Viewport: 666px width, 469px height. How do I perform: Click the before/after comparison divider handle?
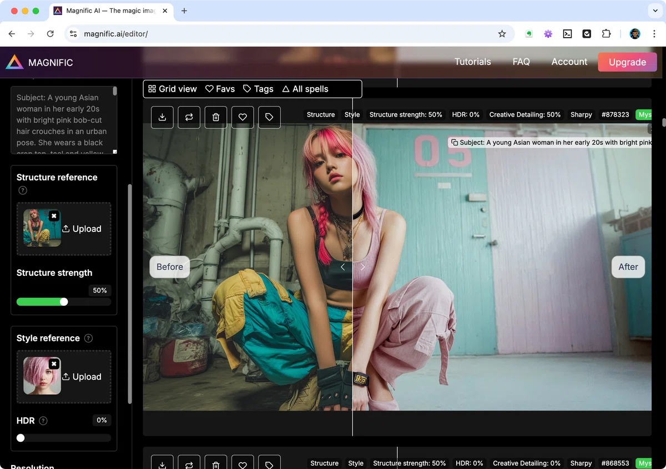(352, 267)
